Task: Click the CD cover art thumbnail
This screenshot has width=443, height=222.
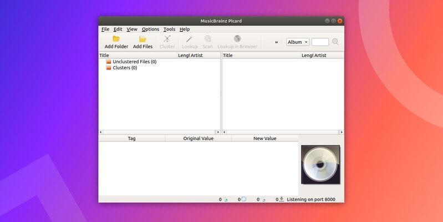Action: [320, 165]
